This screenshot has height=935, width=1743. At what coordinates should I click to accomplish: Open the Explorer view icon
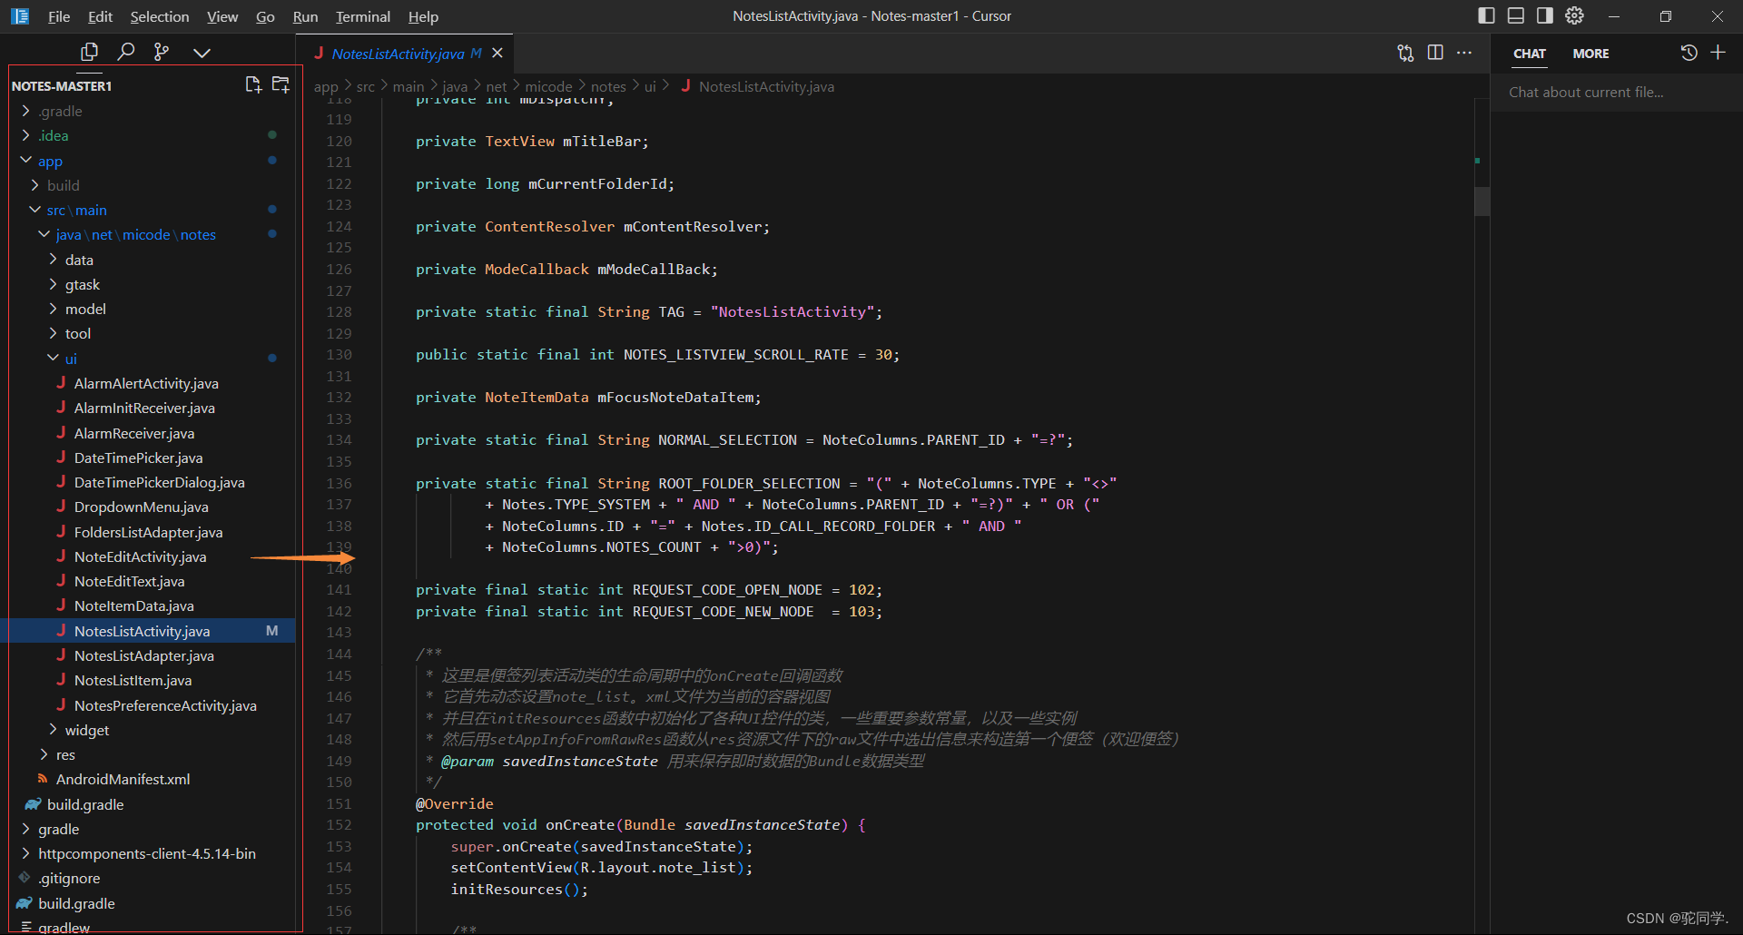pos(89,52)
